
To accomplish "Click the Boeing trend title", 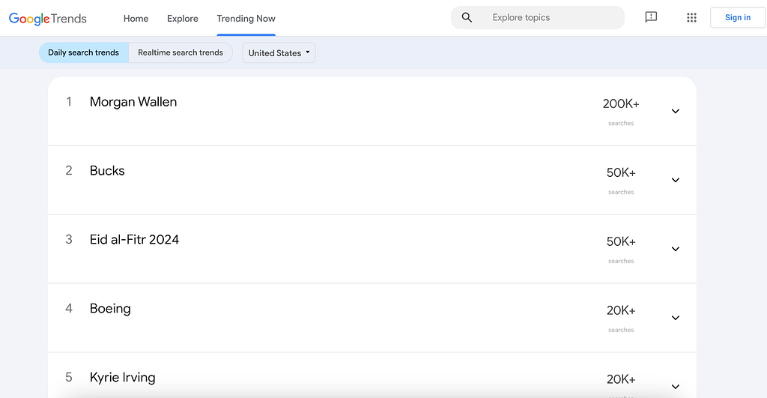I will 110,308.
